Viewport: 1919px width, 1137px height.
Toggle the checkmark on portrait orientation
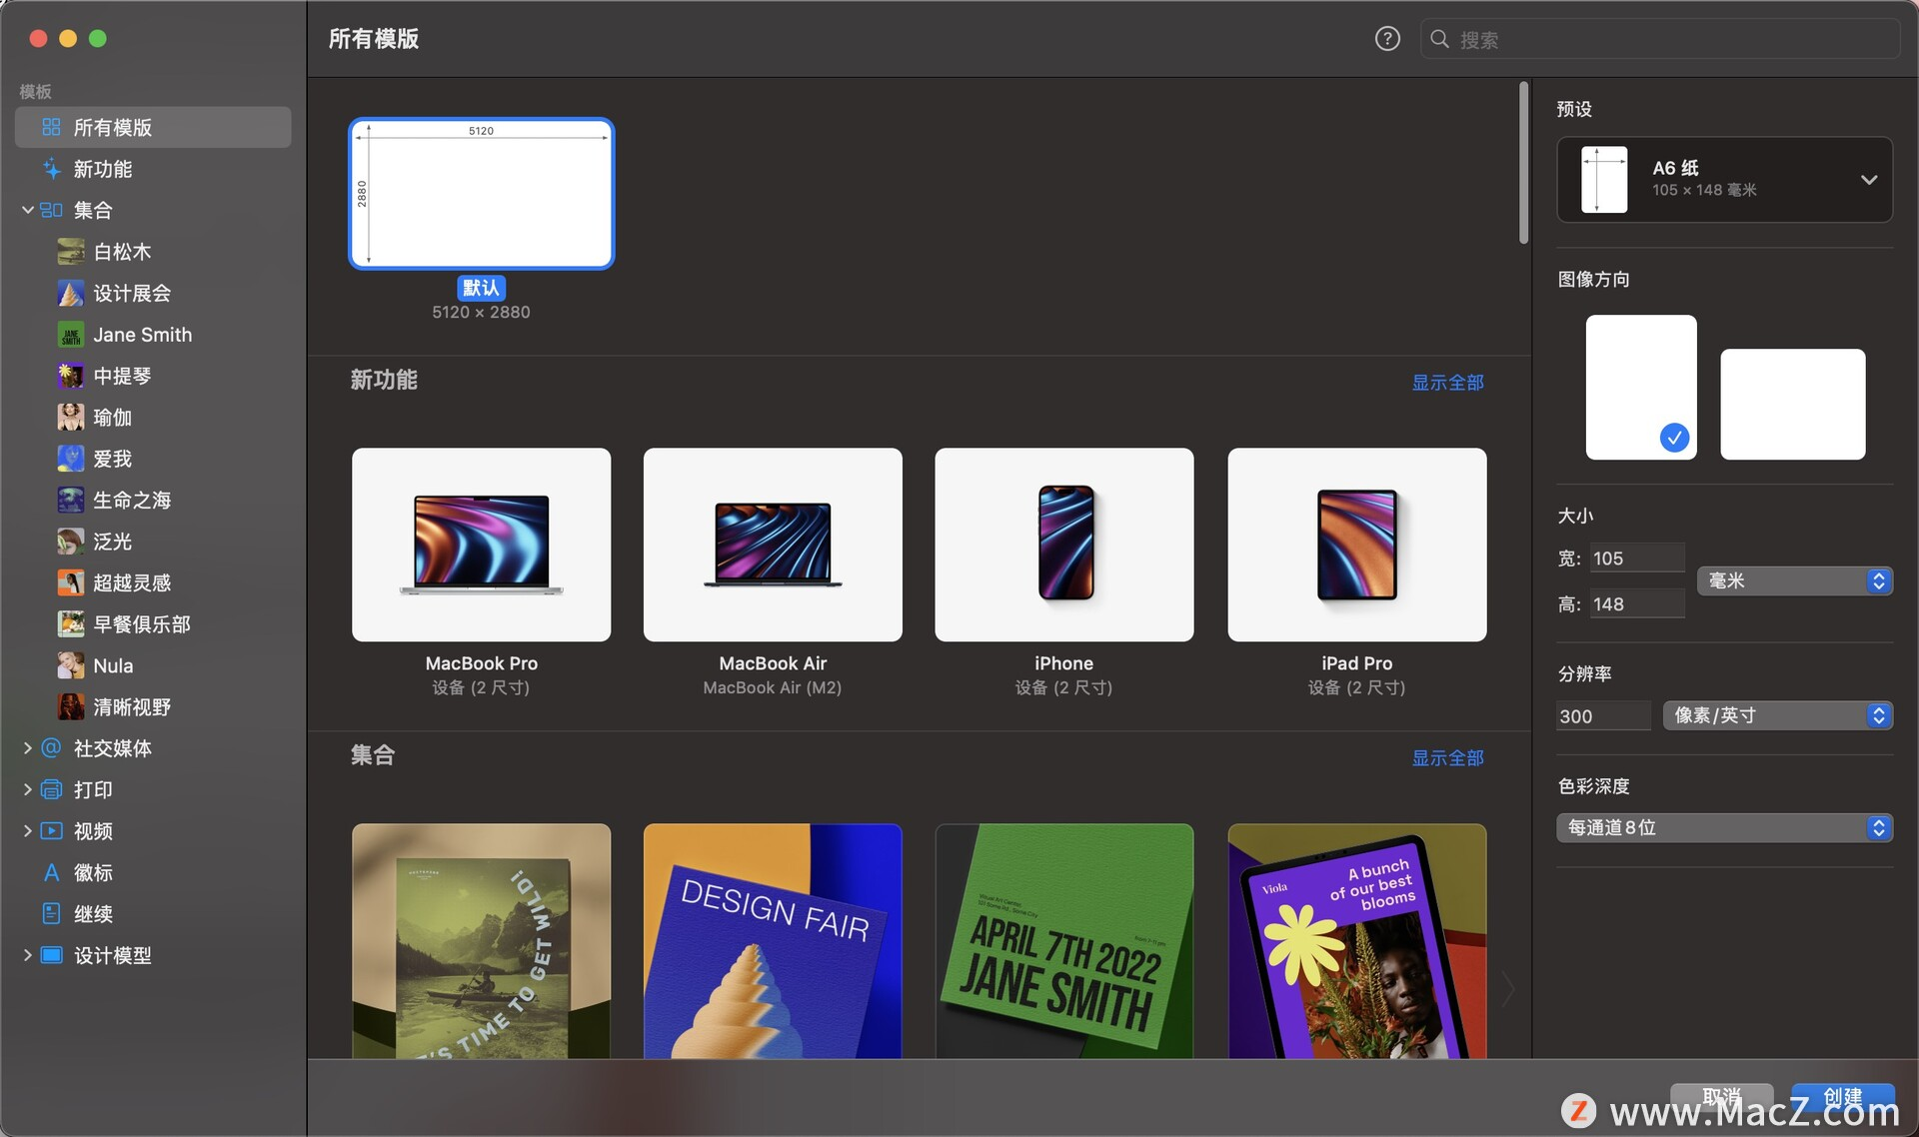tap(1671, 440)
